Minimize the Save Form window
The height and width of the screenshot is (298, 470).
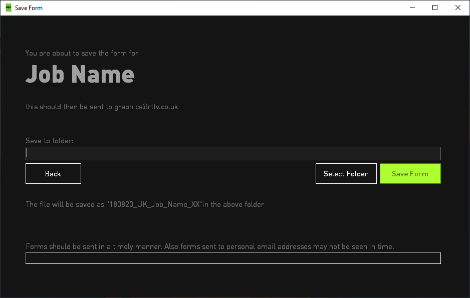412,8
